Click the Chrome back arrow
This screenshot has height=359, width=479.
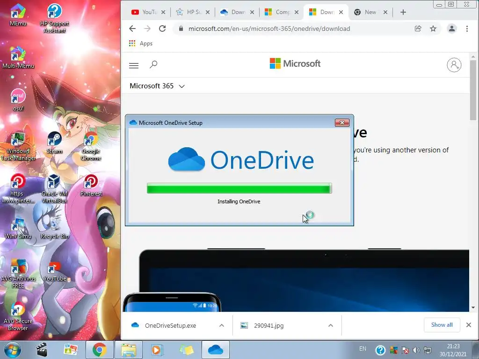(x=132, y=29)
